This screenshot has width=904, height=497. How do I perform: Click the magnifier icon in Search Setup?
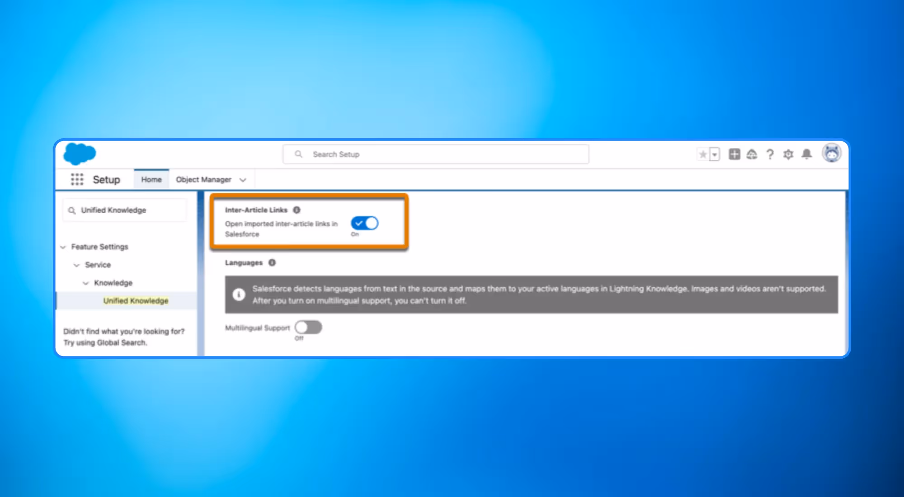299,154
